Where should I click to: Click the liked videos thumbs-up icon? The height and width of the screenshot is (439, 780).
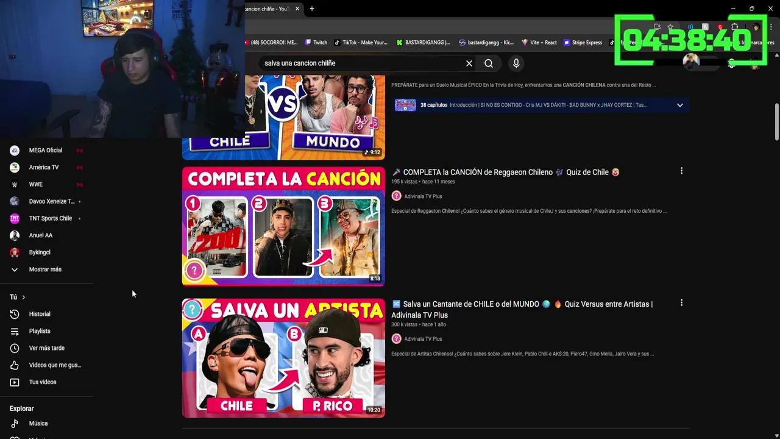tap(15, 365)
